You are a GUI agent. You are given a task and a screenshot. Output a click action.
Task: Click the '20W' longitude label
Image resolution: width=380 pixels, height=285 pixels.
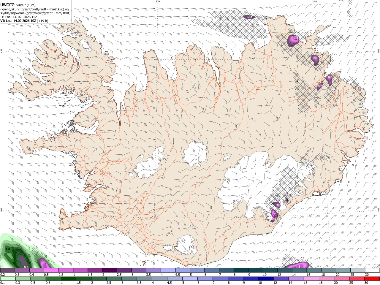(x=158, y=1)
